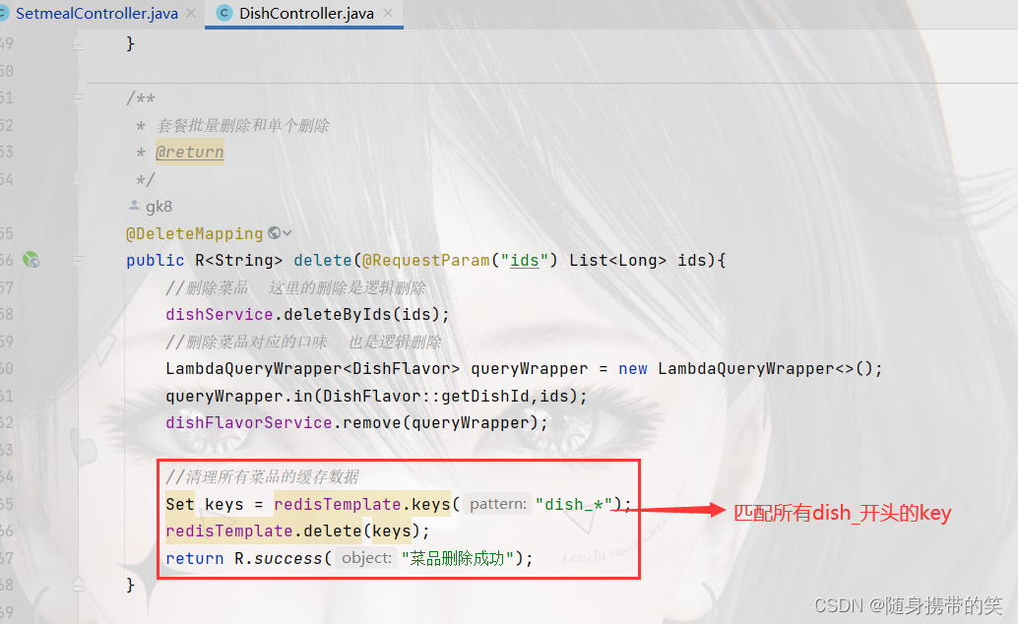Click the request mapping gutter icon beside delete method
The image size is (1018, 624).
pos(32,261)
